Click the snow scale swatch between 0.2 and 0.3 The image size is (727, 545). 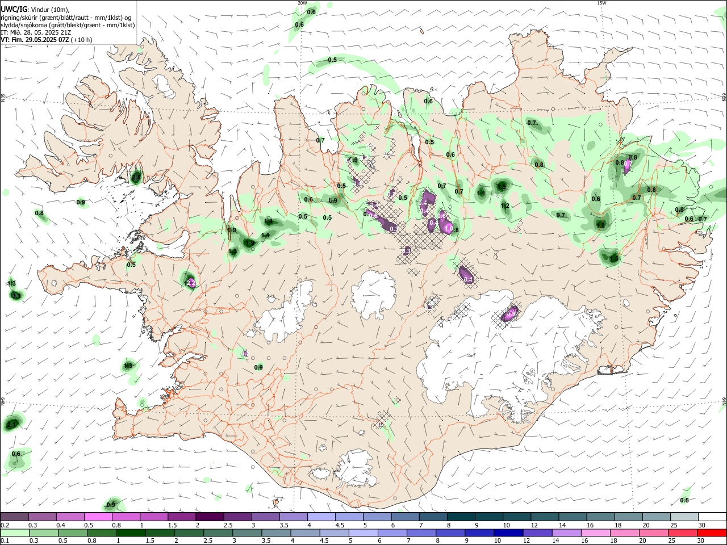(x=14, y=517)
